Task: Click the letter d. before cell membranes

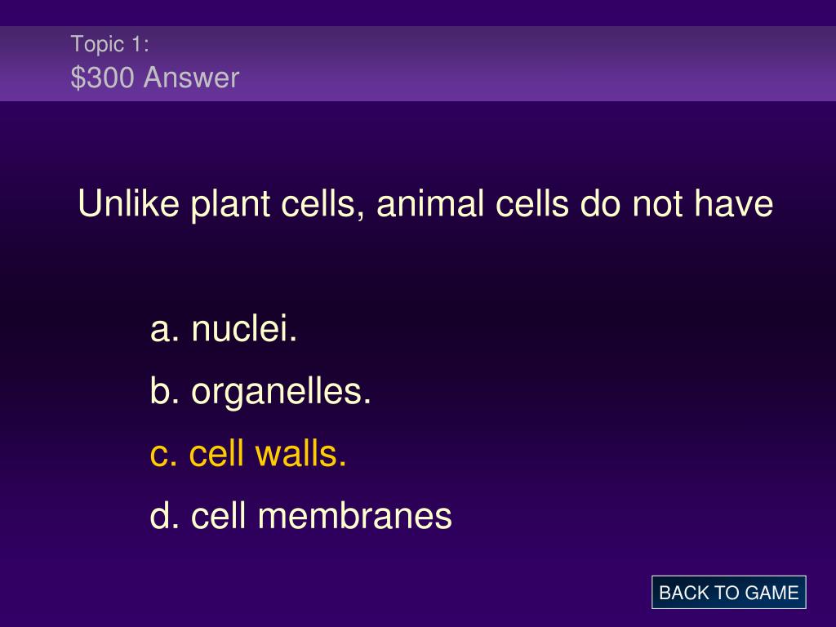Action: coord(164,516)
